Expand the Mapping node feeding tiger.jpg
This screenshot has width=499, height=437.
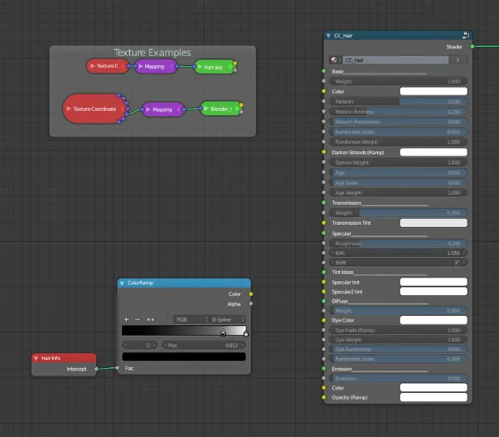141,66
